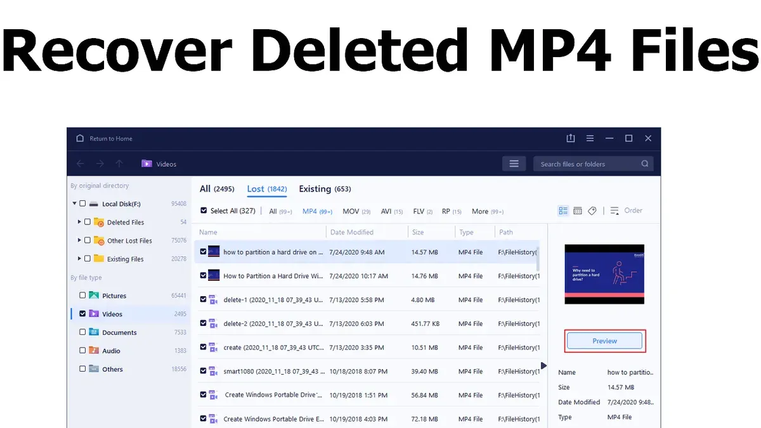Viewport: 761px width, 428px height.
Task: Click in the Search files or folders field
Action: tap(593, 164)
